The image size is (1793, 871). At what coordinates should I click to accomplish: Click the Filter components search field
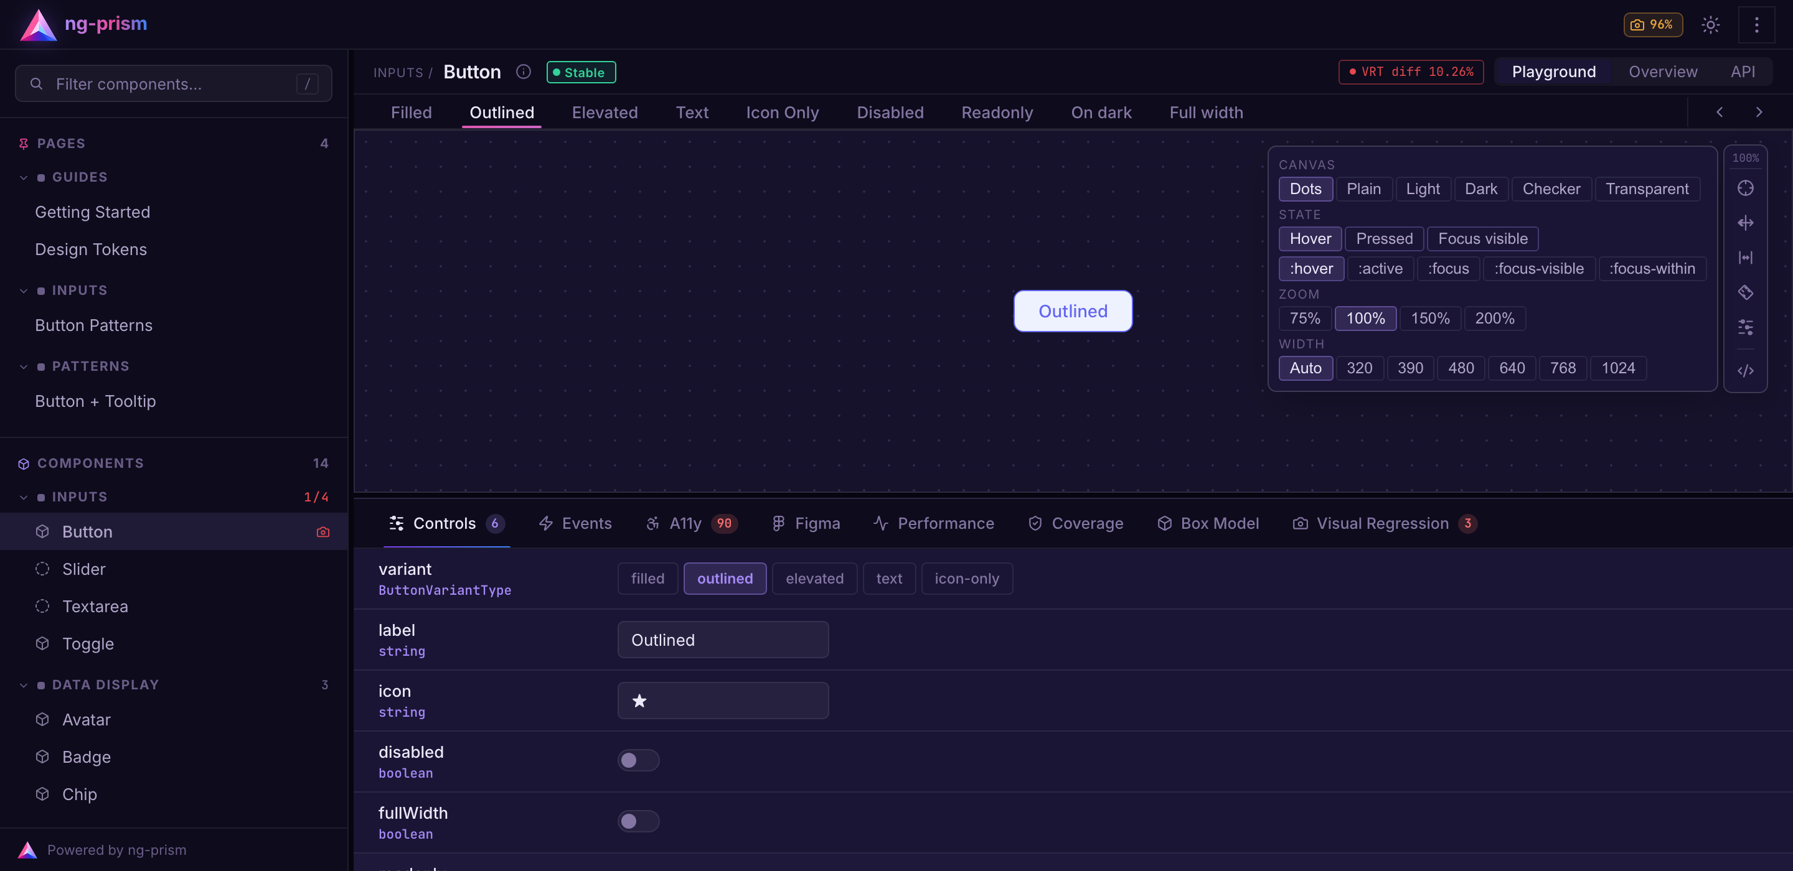173,83
